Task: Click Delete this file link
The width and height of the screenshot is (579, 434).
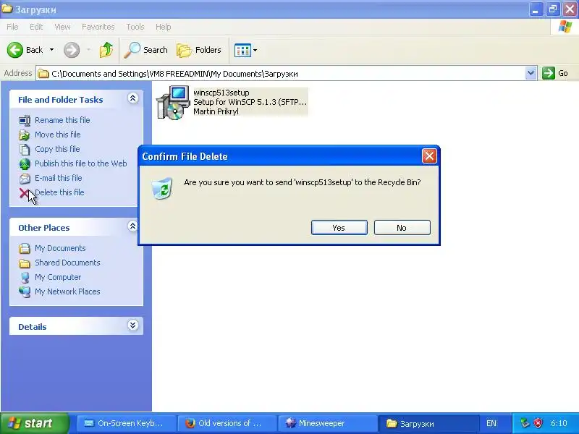Action: 59,192
